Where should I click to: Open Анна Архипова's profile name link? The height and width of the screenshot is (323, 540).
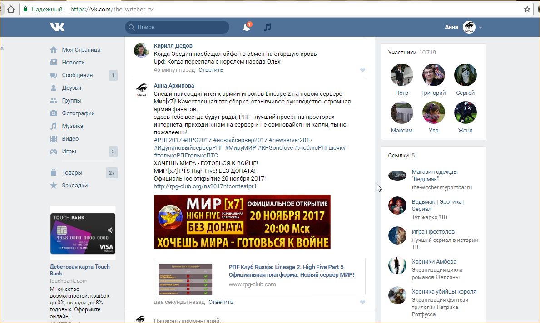coord(174,86)
